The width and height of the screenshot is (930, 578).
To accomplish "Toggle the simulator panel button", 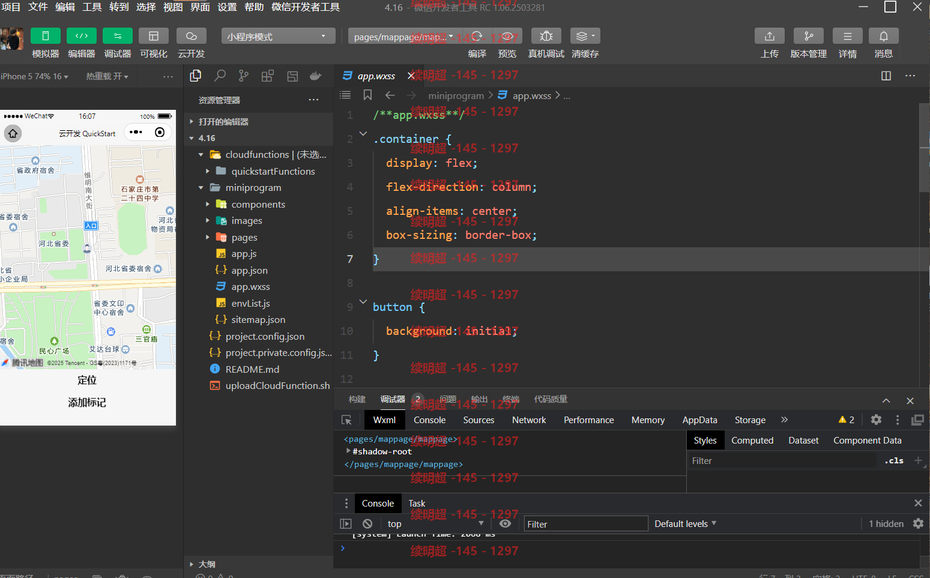I will point(46,36).
